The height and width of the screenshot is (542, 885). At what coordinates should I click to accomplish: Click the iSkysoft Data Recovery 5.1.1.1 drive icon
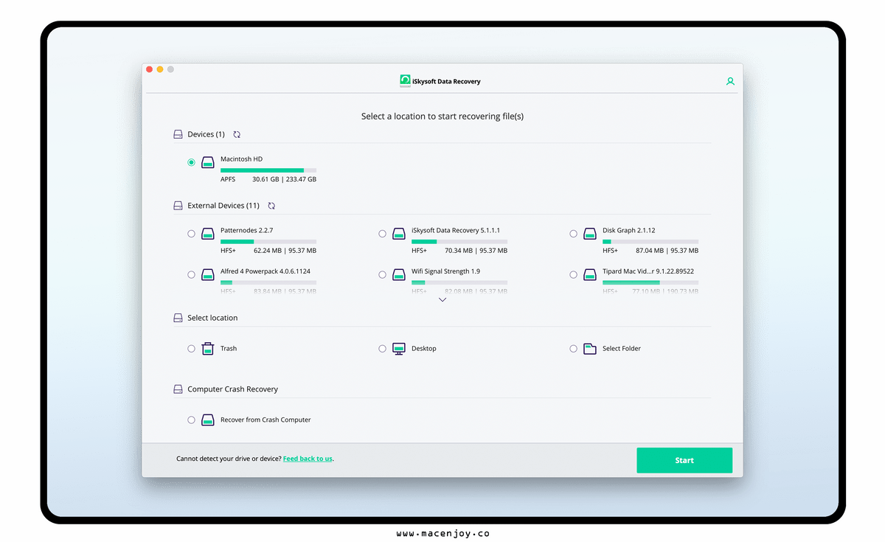(x=399, y=234)
